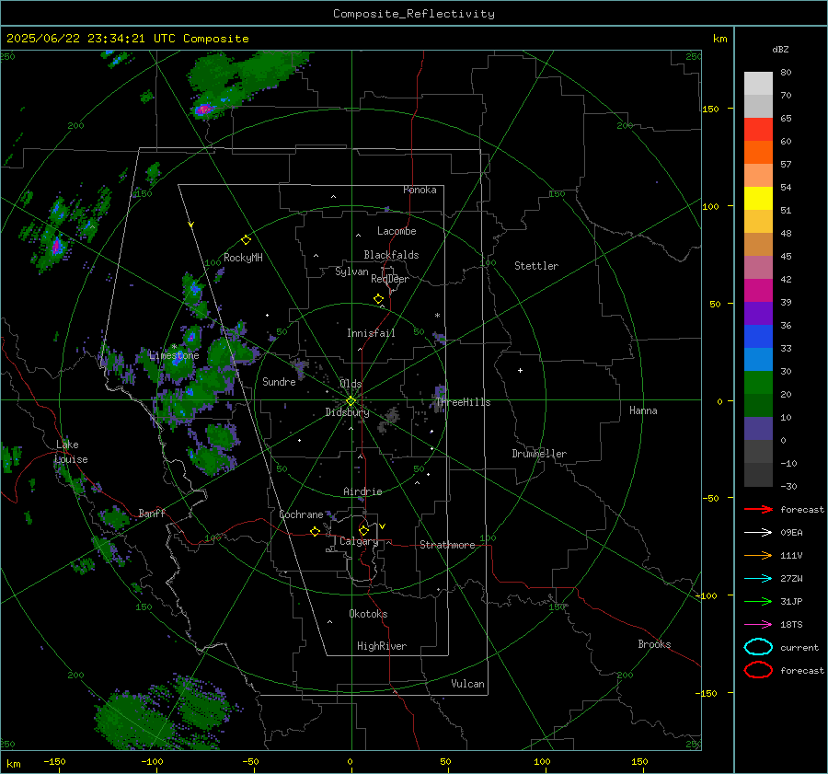The image size is (828, 774).
Task: Click the cyan current ellipse legend icon
Action: (758, 647)
